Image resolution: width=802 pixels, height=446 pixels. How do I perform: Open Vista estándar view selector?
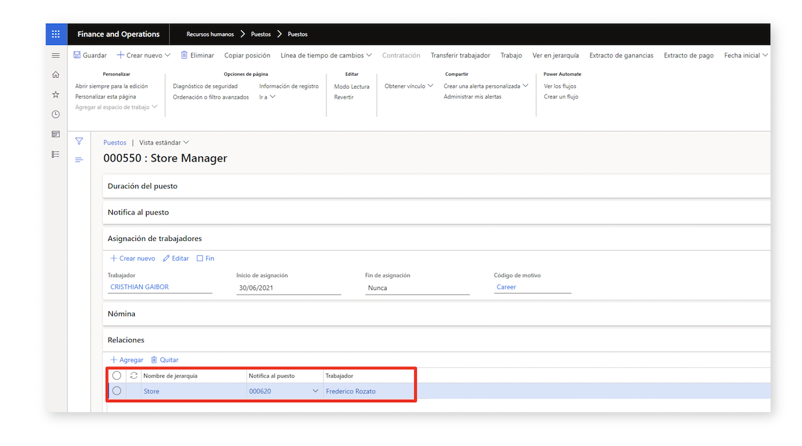pos(164,143)
